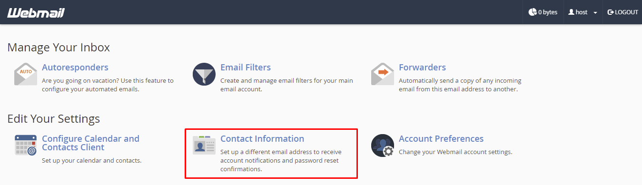642x185 pixels.
Task: Click the LOGOUT button
Action: [x=622, y=12]
